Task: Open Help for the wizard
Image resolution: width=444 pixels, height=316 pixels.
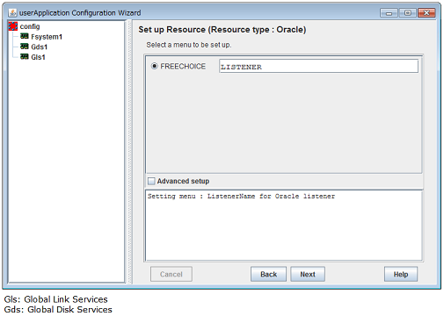Action: [x=401, y=274]
